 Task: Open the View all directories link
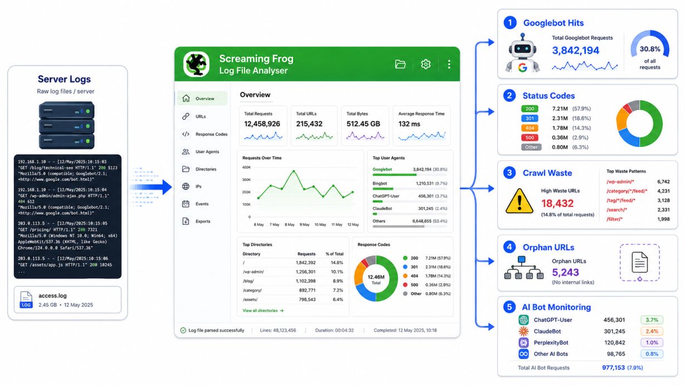pyautogui.click(x=263, y=310)
